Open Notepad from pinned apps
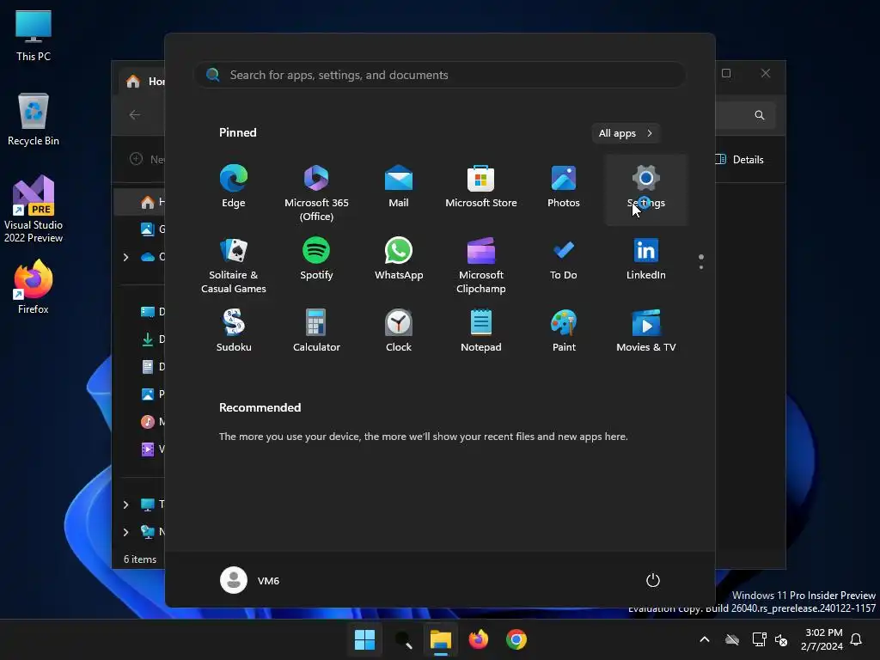Viewport: 880px width, 660px height. coord(481,331)
